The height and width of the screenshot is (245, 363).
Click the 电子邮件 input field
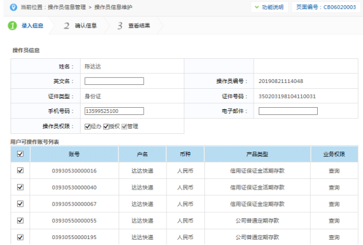(288, 111)
